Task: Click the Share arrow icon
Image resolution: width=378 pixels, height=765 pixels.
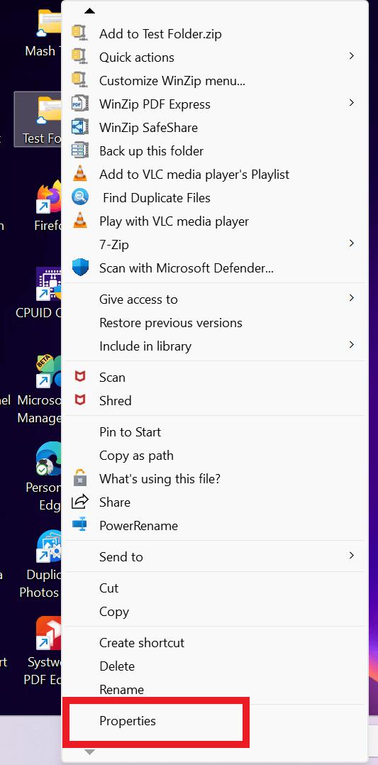Action: (80, 502)
